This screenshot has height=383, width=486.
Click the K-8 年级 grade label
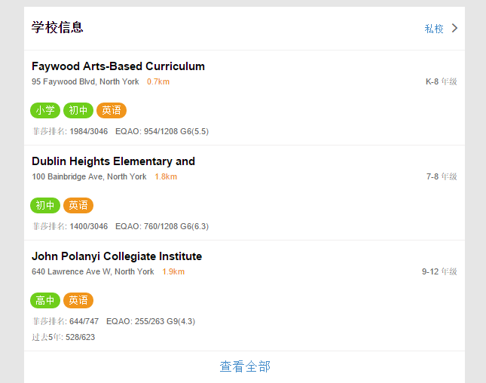pos(442,81)
